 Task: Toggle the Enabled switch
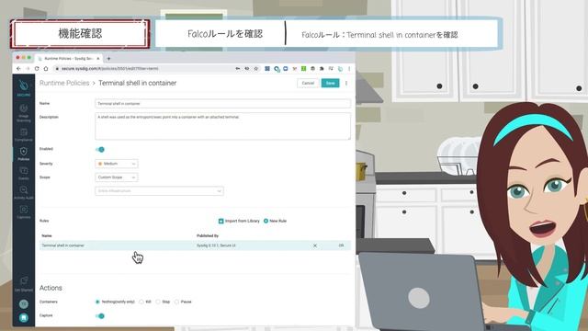pyautogui.click(x=100, y=149)
